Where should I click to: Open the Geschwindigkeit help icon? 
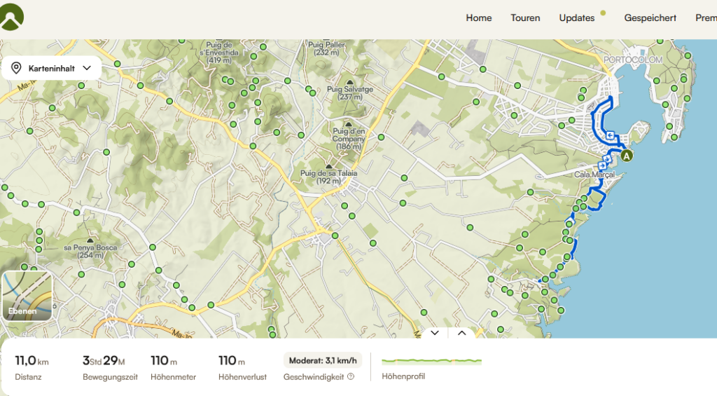[351, 377]
